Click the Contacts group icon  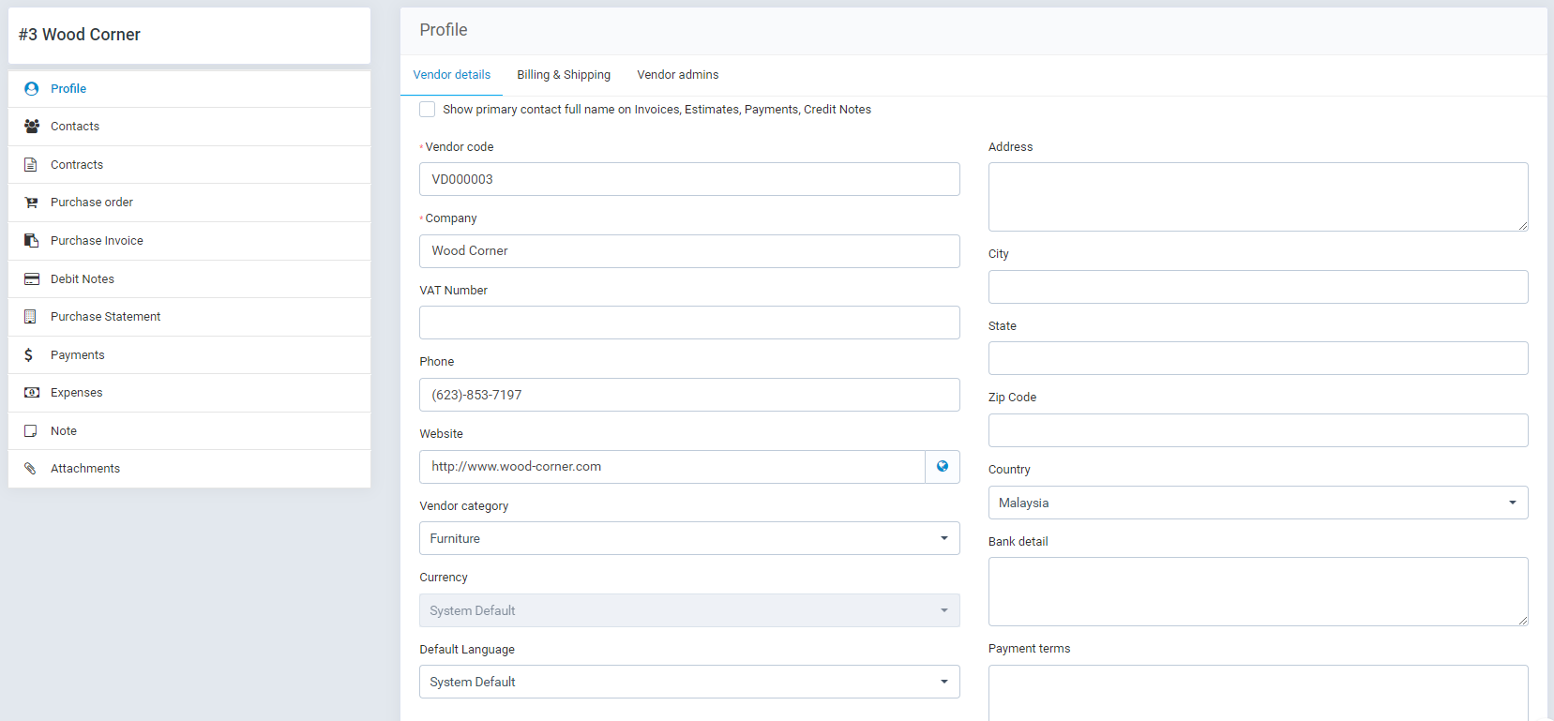pyautogui.click(x=32, y=127)
